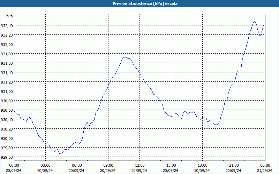Viewport: 279px width, 174px height.
Task: Click the '930,00' axis label
Action: pos(7,139)
